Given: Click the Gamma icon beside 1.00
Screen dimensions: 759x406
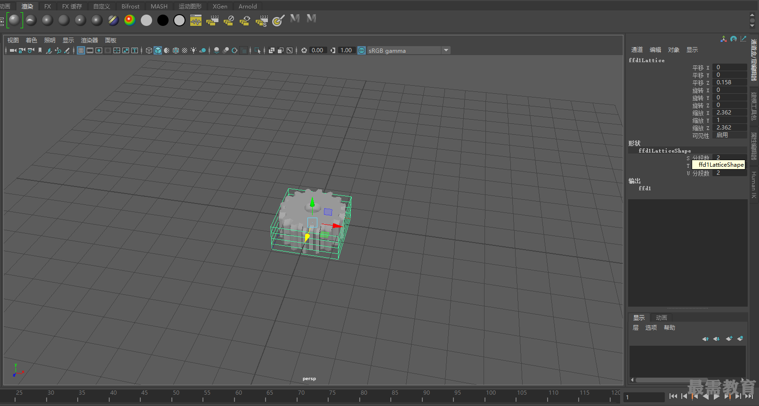Looking at the screenshot, I should 333,50.
